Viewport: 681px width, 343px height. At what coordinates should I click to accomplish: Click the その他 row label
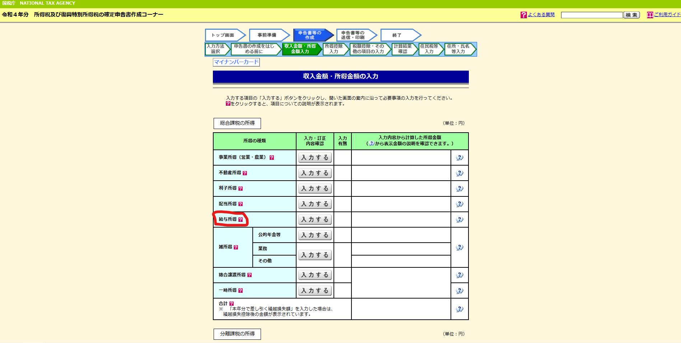coord(265,261)
